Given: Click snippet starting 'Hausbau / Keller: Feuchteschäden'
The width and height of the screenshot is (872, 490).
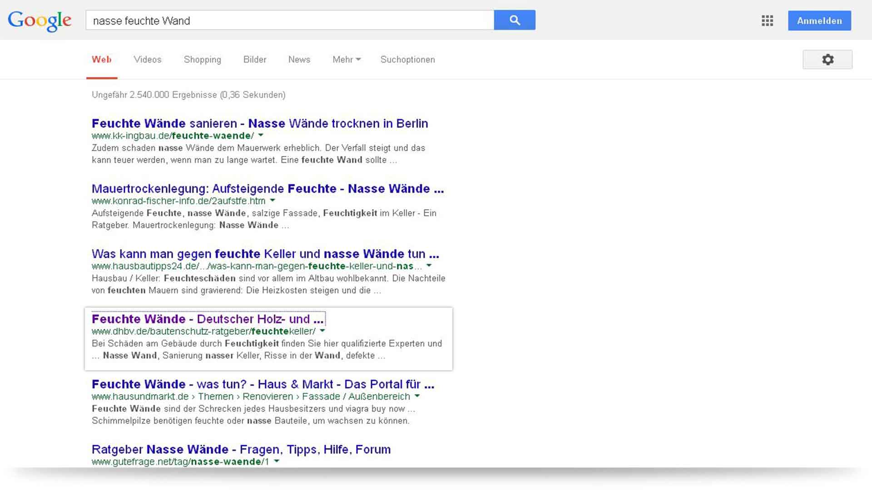Looking at the screenshot, I should pos(268,284).
